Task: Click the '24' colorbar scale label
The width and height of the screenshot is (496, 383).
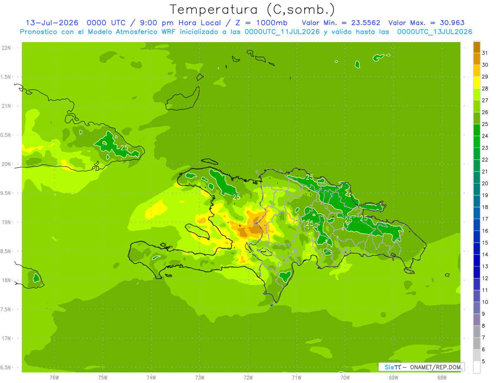Action: click(485, 136)
